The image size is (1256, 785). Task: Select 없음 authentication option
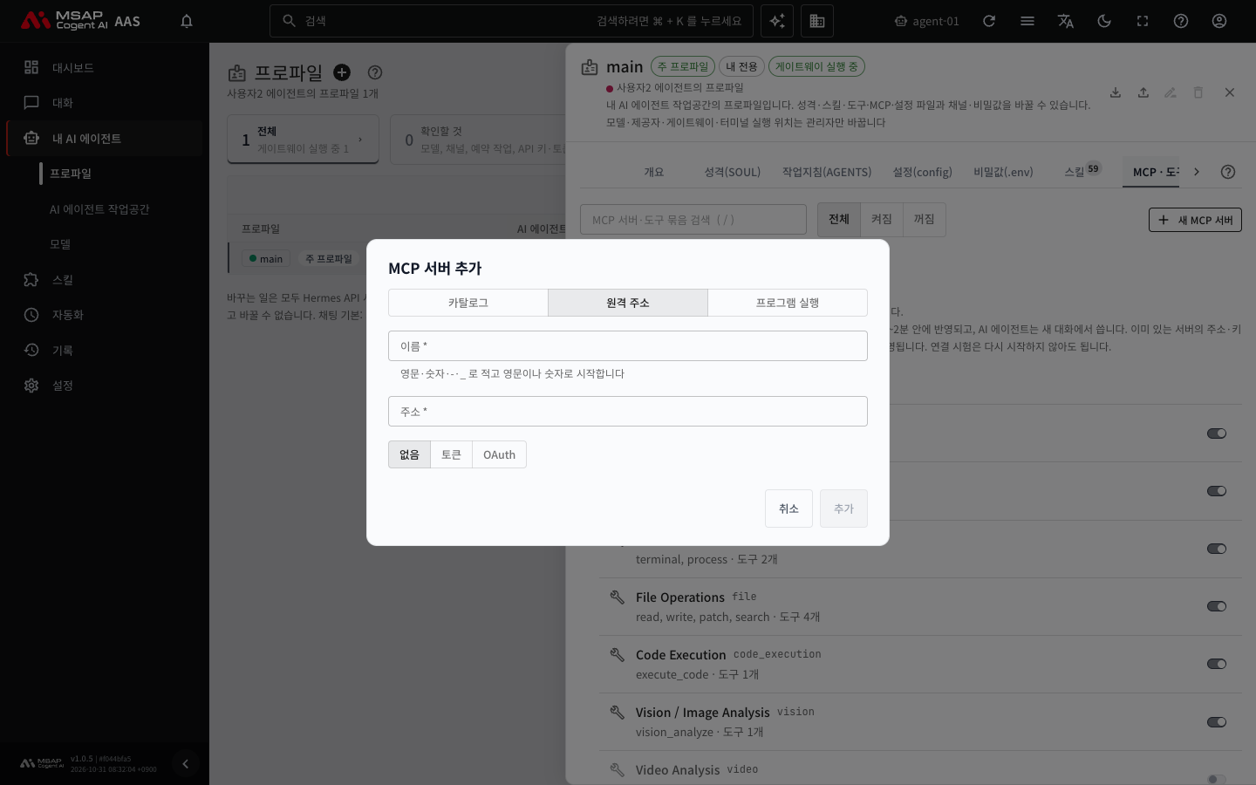[409, 454]
